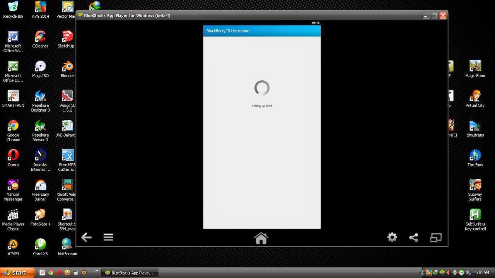Launch FotoSlate 4 desktop shortcut
The image size is (495, 278).
[40, 218]
